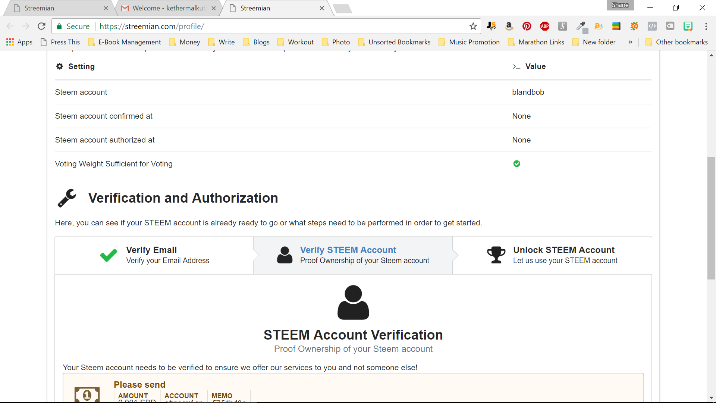This screenshot has width=716, height=403.
Task: Click the browser back arrow
Action: tap(10, 26)
